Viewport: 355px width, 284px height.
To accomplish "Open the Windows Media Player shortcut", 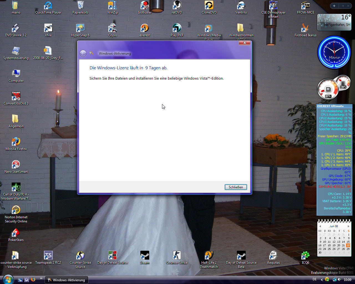I will pyautogui.click(x=209, y=32).
